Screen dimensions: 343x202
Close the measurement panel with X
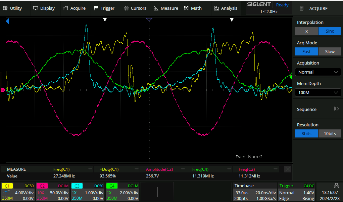tap(287, 169)
